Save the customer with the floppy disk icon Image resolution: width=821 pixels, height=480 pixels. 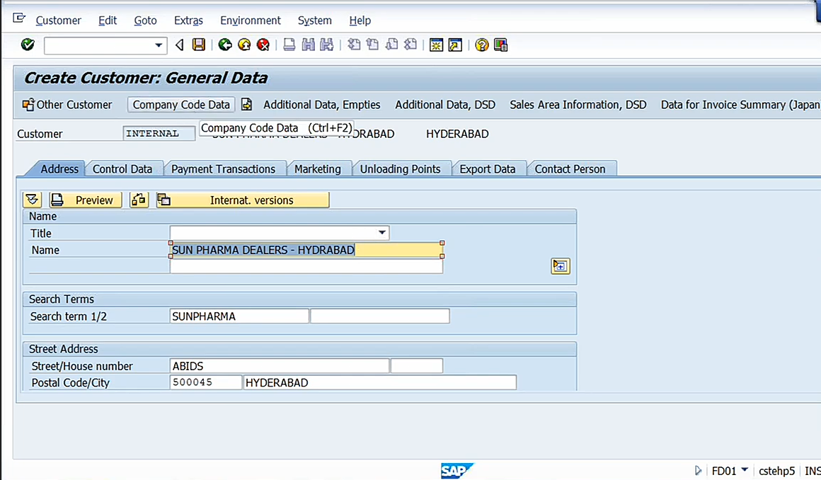point(199,45)
